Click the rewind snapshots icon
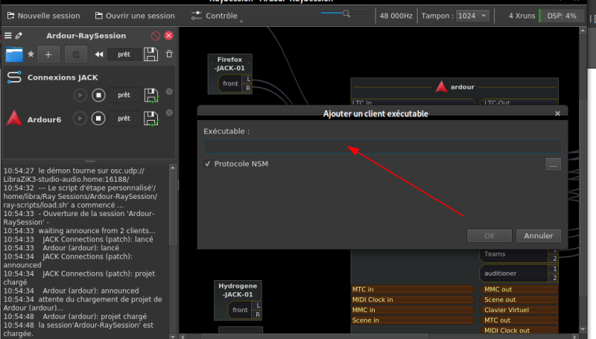Image resolution: width=596 pixels, height=339 pixels. (99, 54)
